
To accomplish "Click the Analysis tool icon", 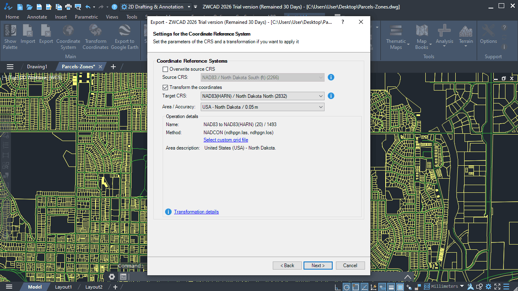I will [444, 36].
